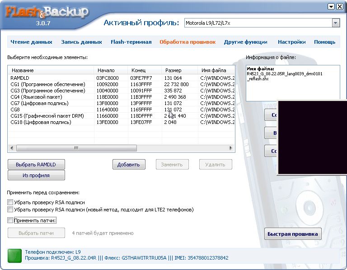Open the Помощь tab
The height and width of the screenshot is (270, 347).
coord(324,42)
